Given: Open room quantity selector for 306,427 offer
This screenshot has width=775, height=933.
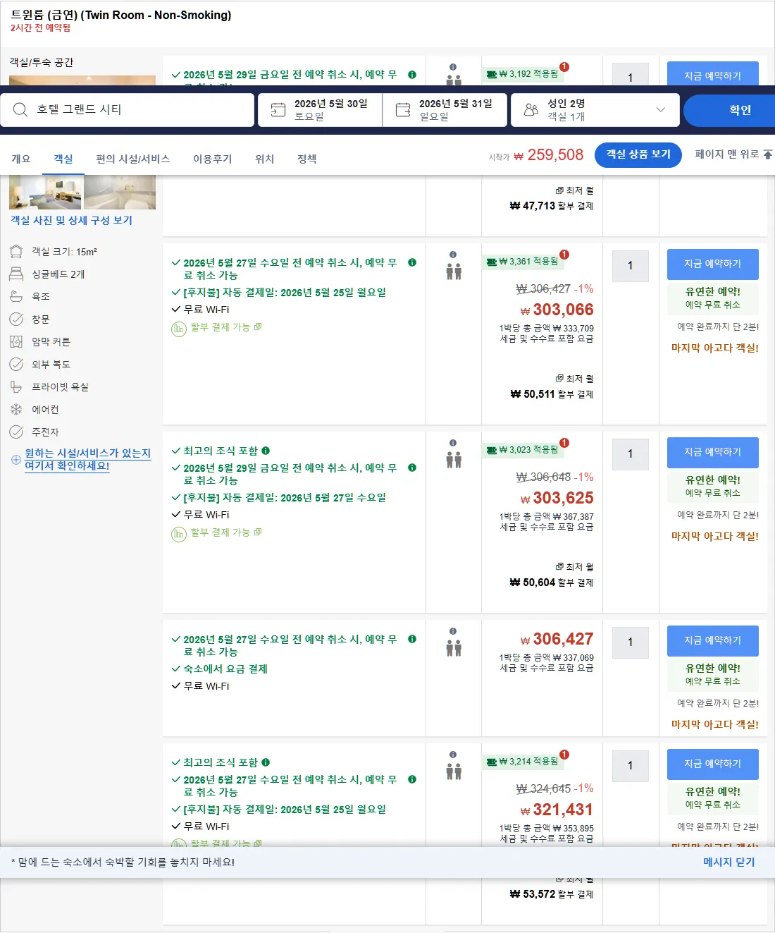Looking at the screenshot, I should pyautogui.click(x=631, y=642).
